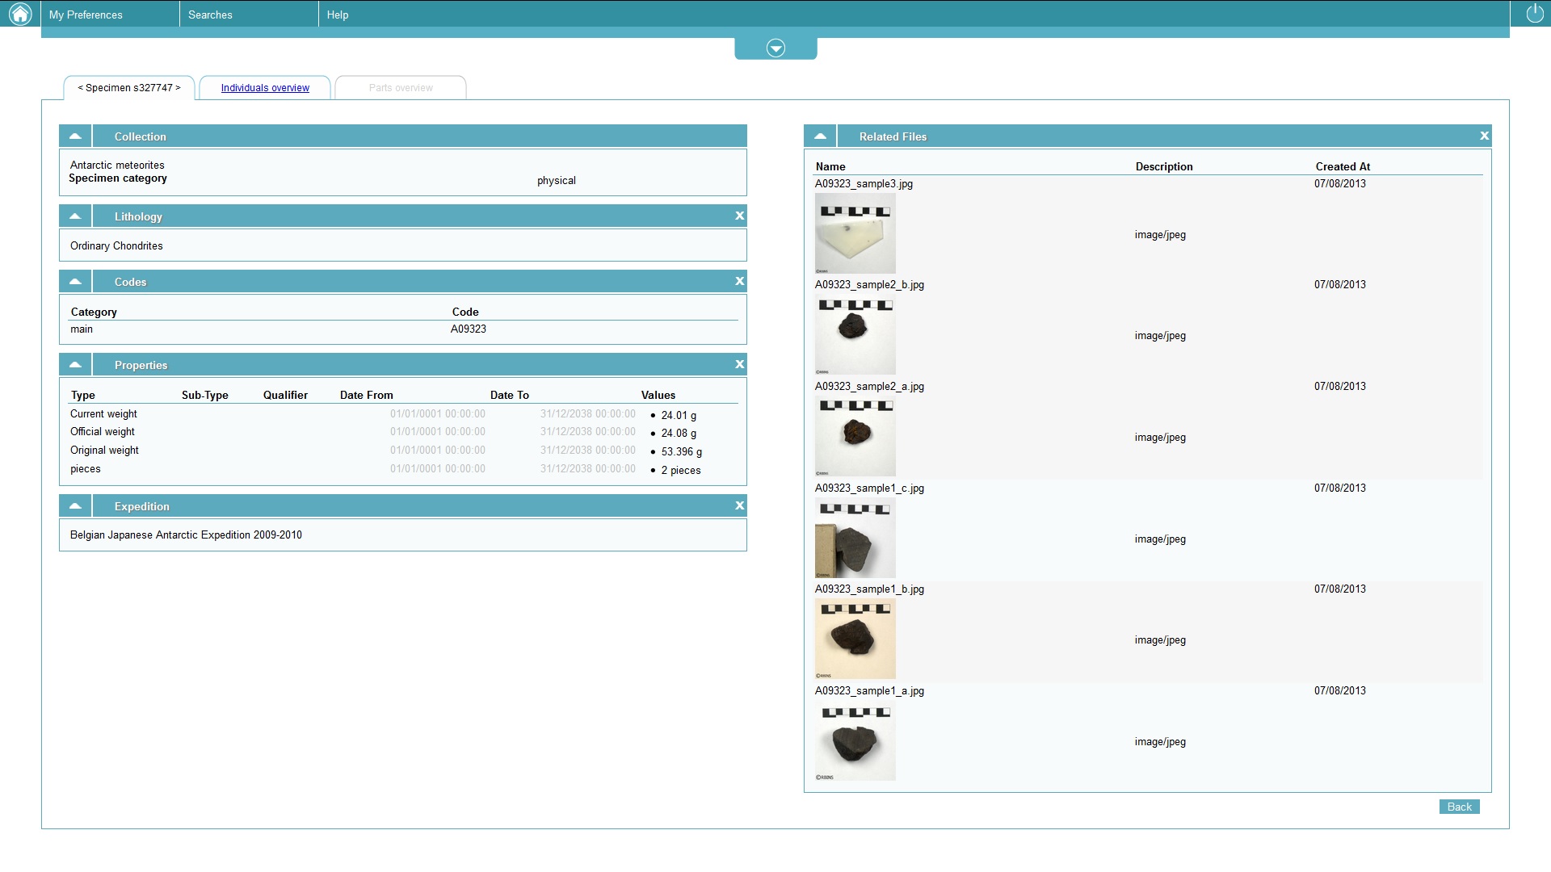1551x872 pixels.
Task: Close the Expedition panel
Action: coord(739,505)
